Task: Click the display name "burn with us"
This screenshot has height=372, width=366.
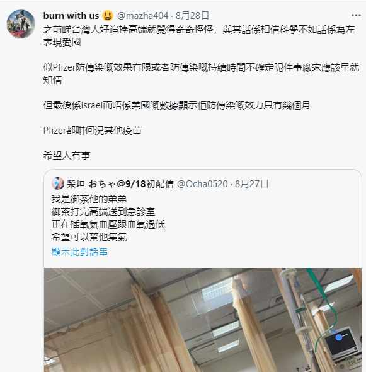Action: pyautogui.click(x=71, y=16)
